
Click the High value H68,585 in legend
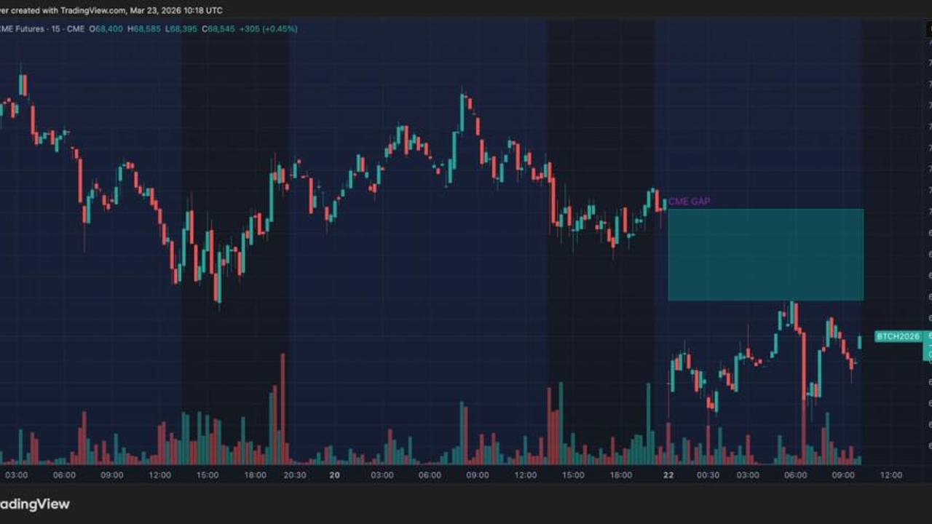[145, 29]
